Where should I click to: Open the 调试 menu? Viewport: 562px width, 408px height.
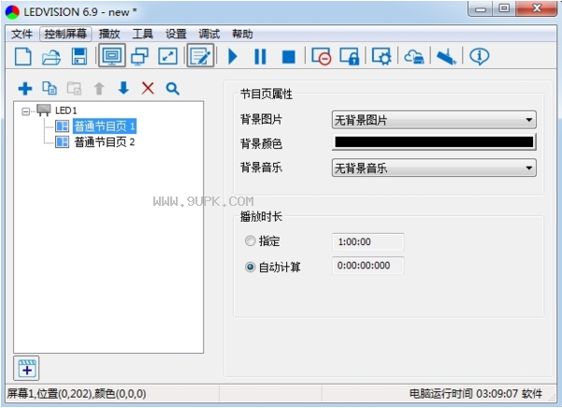click(209, 34)
